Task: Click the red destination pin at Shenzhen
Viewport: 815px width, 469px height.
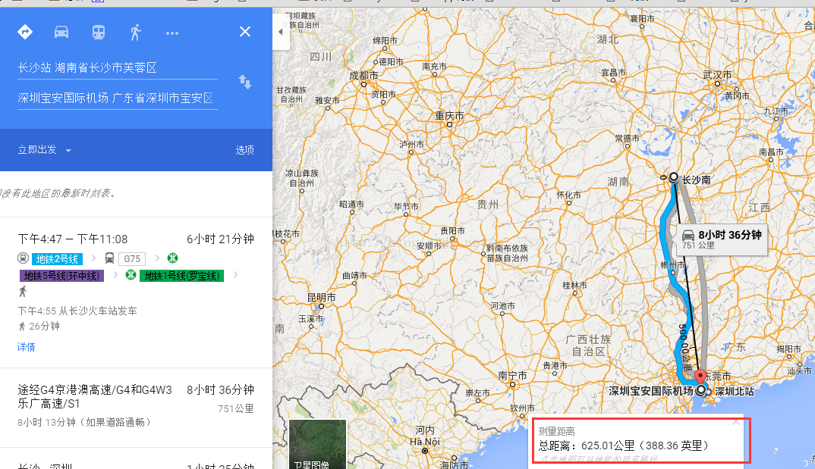Action: 700,377
